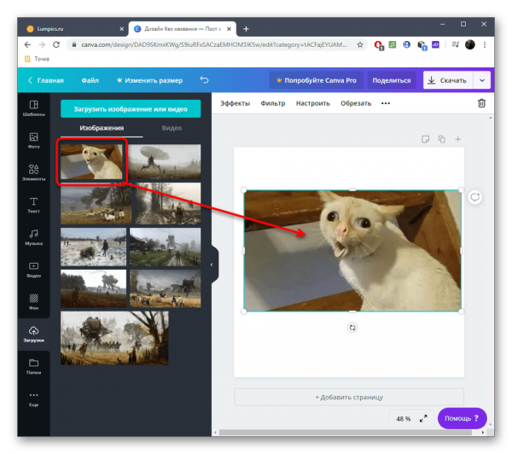Open the Изменить размер menu

150,80
